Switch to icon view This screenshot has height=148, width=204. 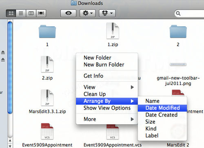[11, 13]
